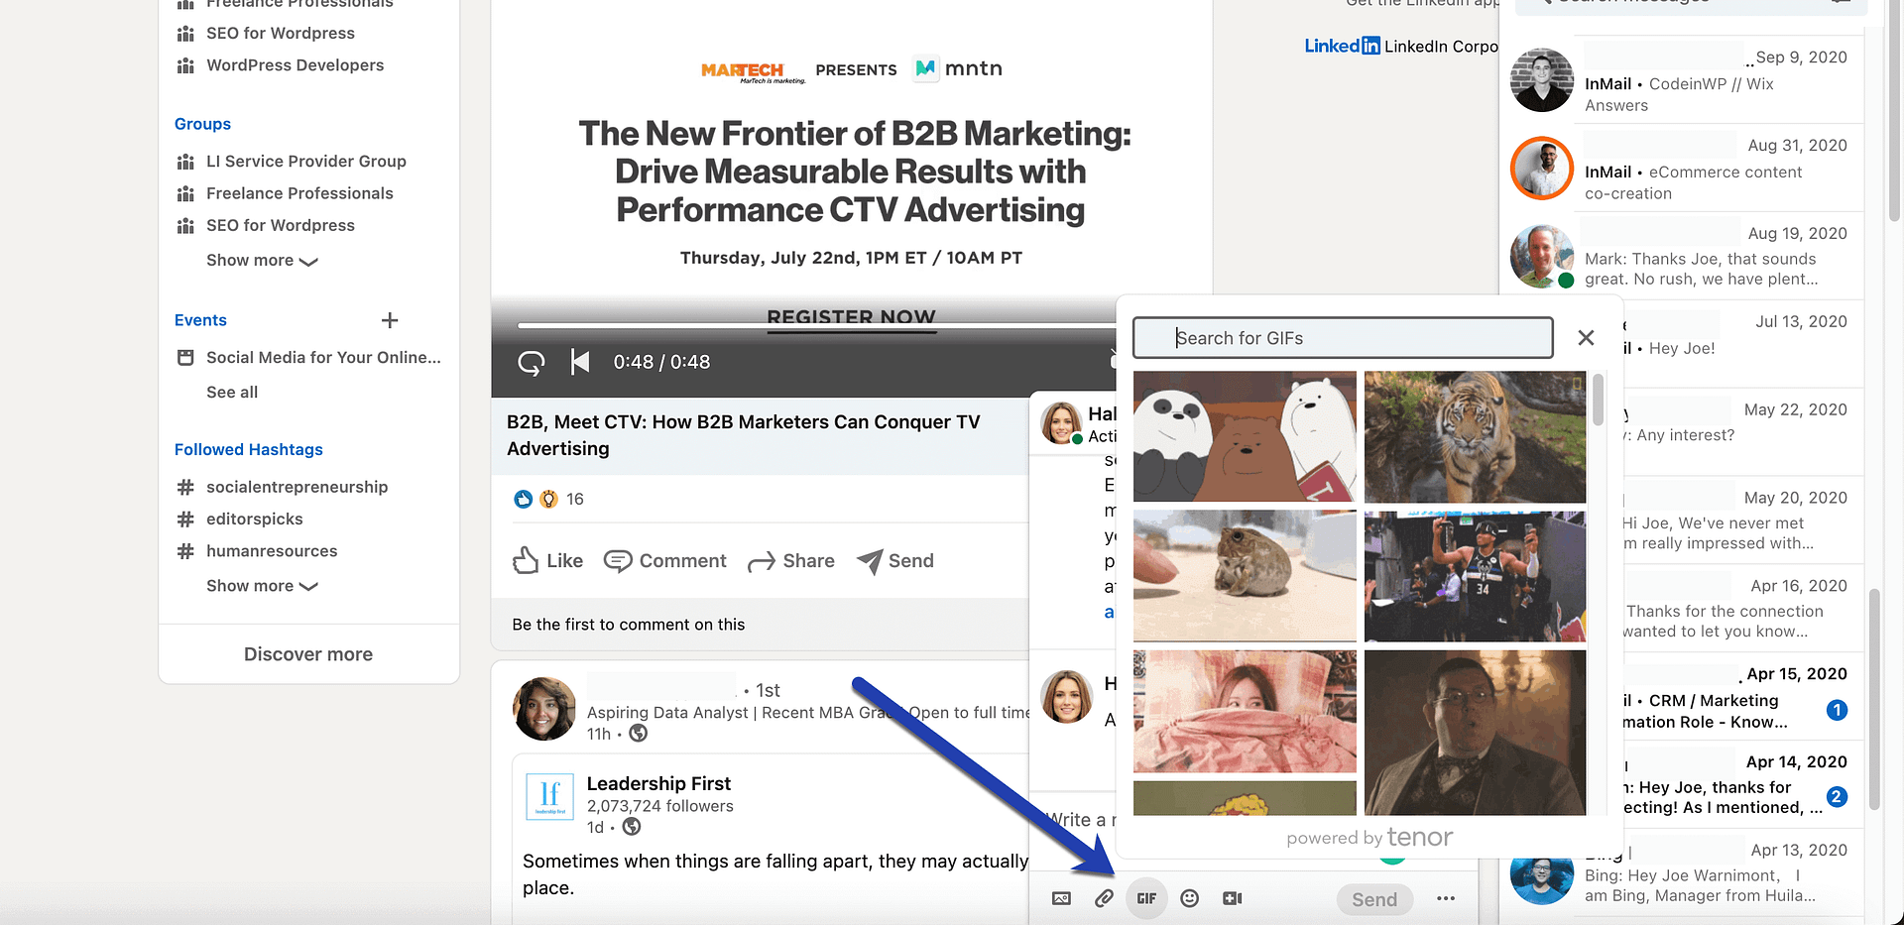Viewport: 1904px width, 925px height.
Task: Open the Comment box on the post
Action: (664, 560)
